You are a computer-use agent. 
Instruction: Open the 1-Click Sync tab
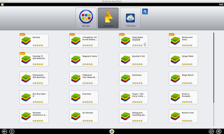pyautogui.click(x=130, y=18)
